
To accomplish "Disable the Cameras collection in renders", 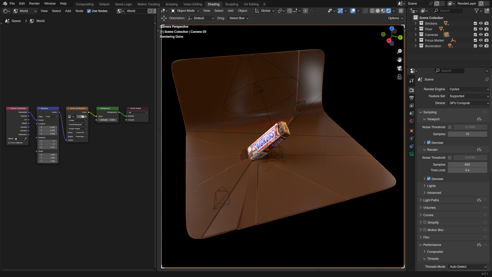I will coord(487,35).
